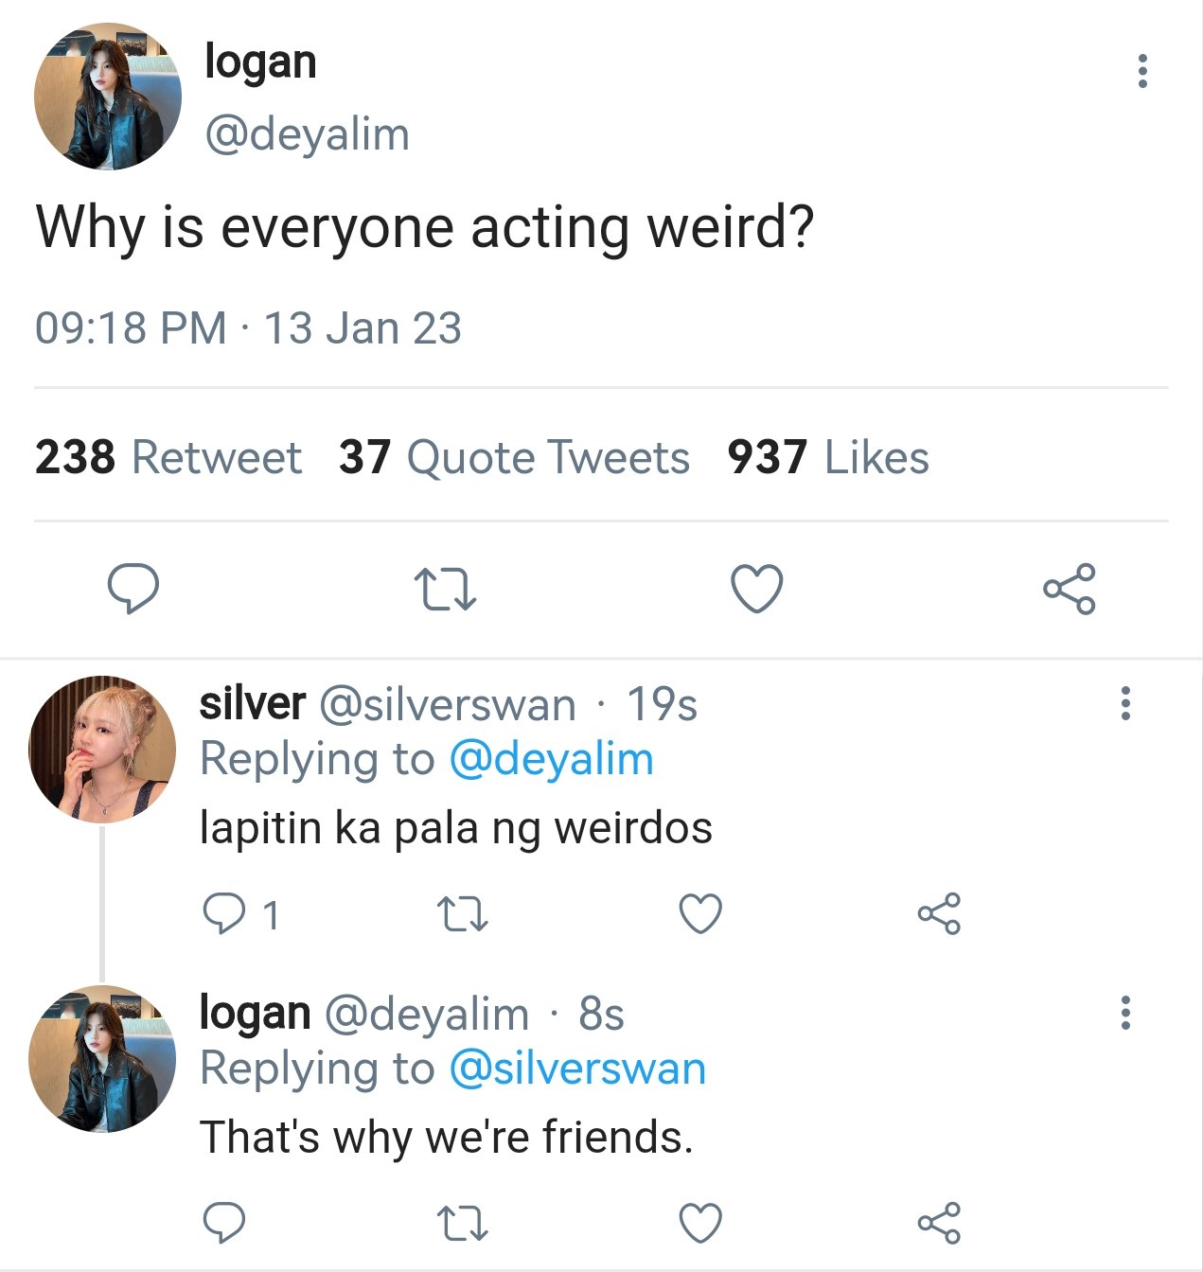Tap the reply icon under logan's main tweet
The height and width of the screenshot is (1272, 1203).
tap(133, 589)
